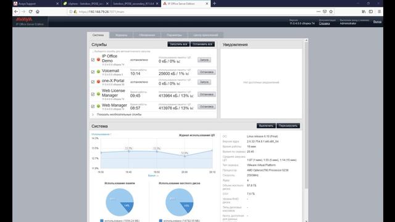This screenshot has height=222, width=395.
Task: Click the 12.9% point on the CPU graph
Action: coord(185,156)
